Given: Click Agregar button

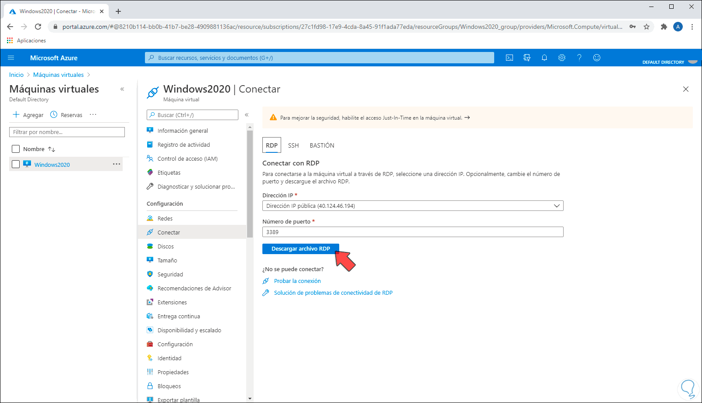Looking at the screenshot, I should [x=28, y=115].
